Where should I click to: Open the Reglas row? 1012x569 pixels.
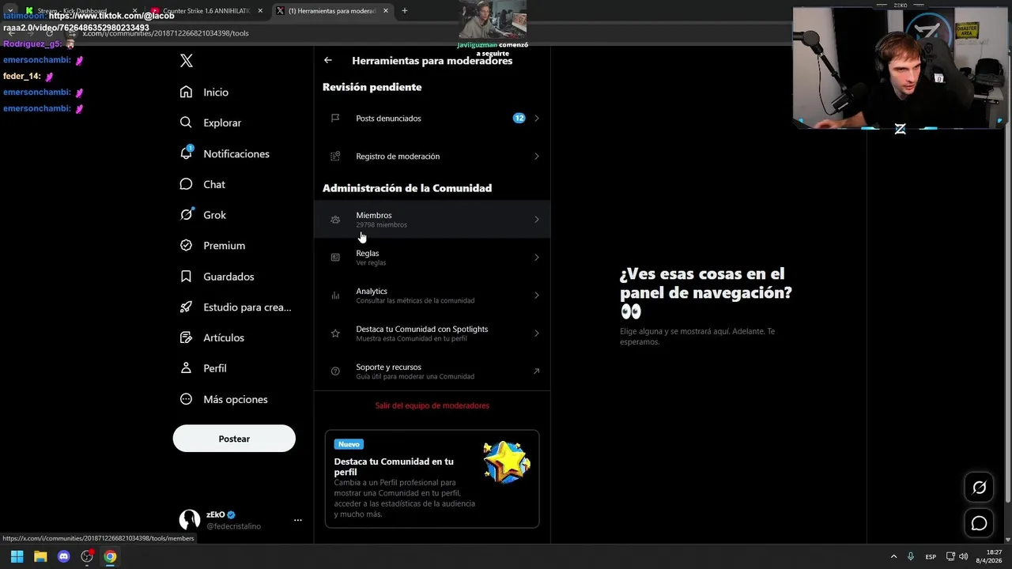coord(432,258)
